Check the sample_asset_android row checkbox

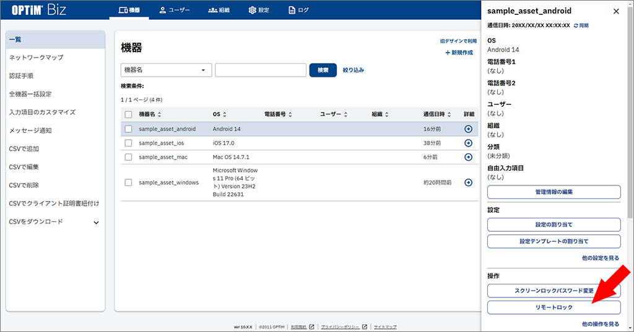tap(129, 129)
